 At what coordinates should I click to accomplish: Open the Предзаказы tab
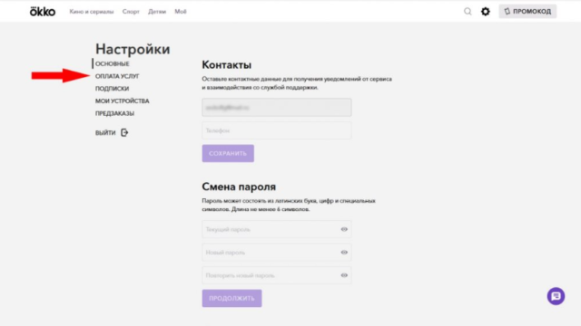114,113
